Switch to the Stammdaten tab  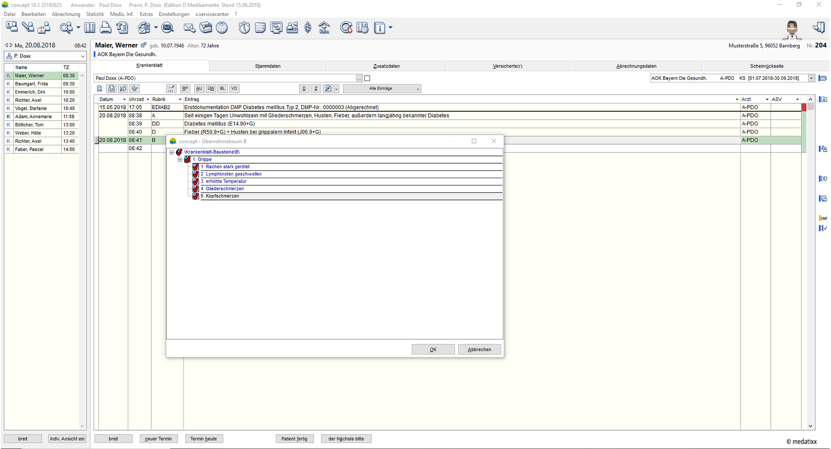click(x=268, y=66)
